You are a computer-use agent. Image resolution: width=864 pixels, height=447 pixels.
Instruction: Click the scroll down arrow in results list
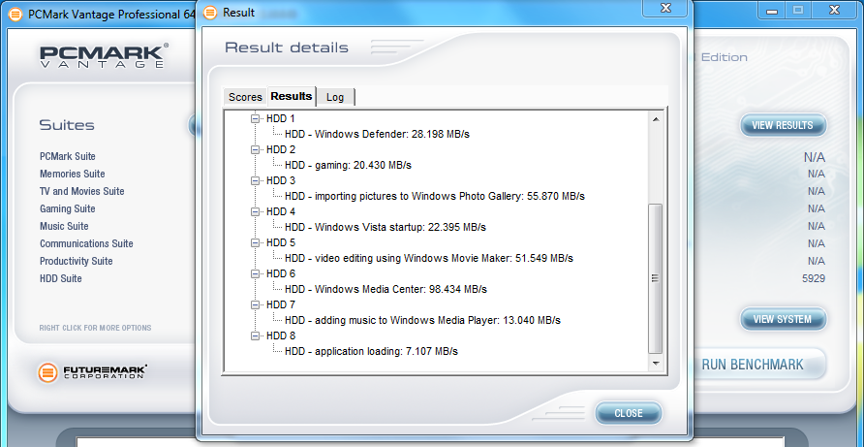[x=655, y=363]
